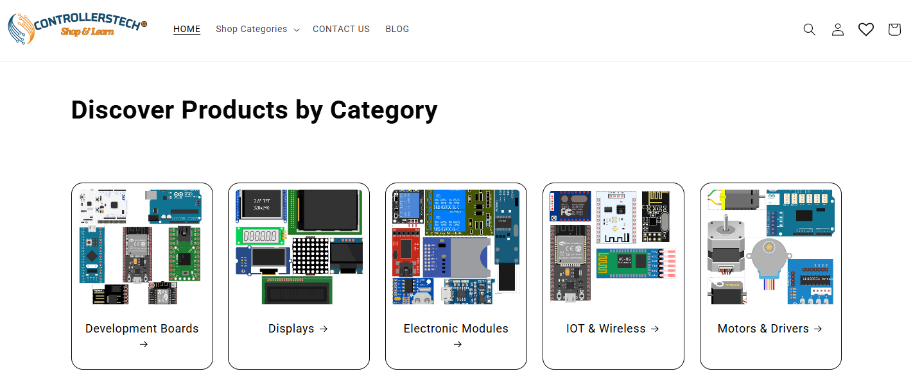Viewport: 913px width, 378px height.
Task: Select the Motors & Drivers category image
Action: (770, 247)
